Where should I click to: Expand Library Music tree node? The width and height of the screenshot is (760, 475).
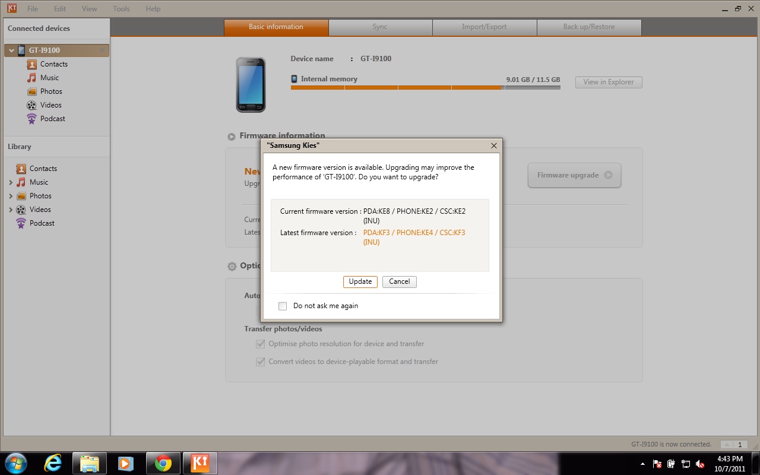(x=11, y=182)
